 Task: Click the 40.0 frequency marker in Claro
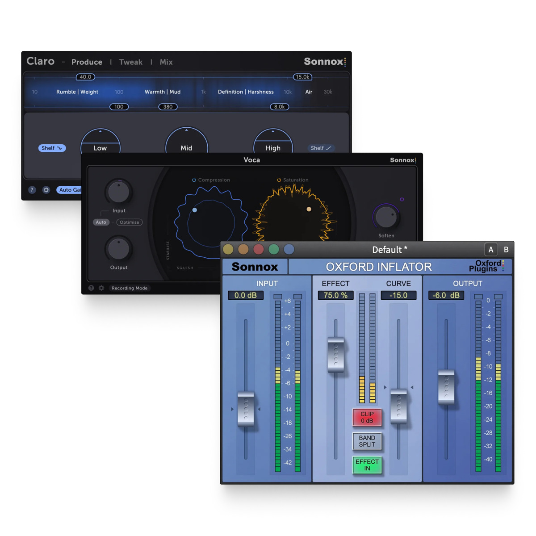[85, 77]
